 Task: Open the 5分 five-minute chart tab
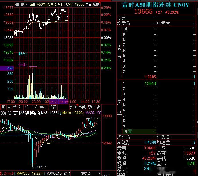pos(35,107)
